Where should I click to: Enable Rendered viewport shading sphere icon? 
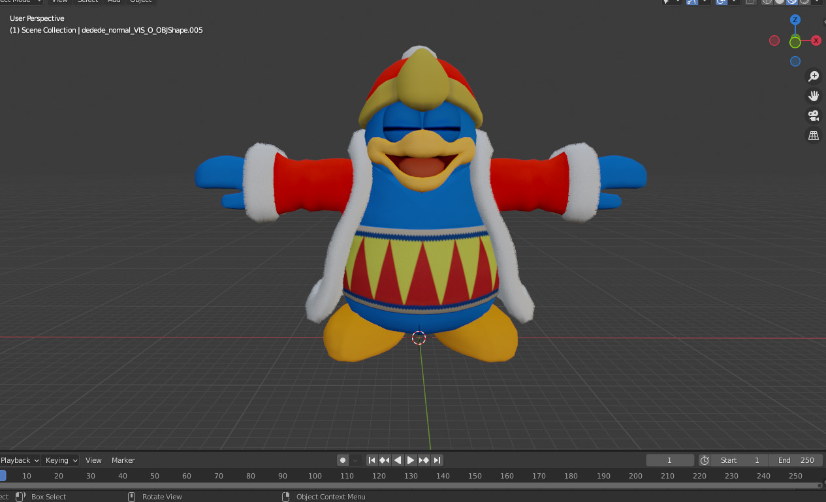coord(803,3)
